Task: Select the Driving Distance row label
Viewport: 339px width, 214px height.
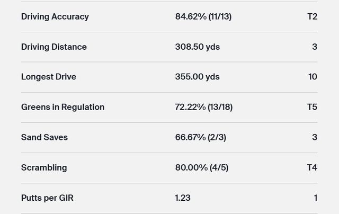Action: (54, 47)
